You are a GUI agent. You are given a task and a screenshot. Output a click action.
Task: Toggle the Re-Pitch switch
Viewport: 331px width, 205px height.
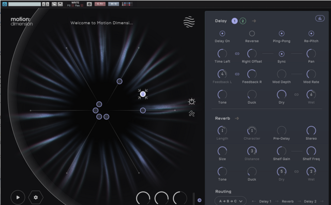pyautogui.click(x=311, y=34)
